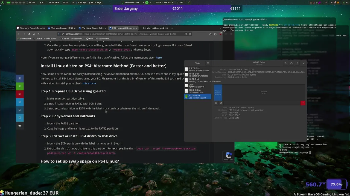Open the Disks application hamburger menu

point(208,63)
